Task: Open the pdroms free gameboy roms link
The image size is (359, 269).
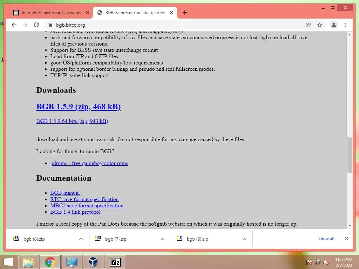Action: tap(89, 163)
